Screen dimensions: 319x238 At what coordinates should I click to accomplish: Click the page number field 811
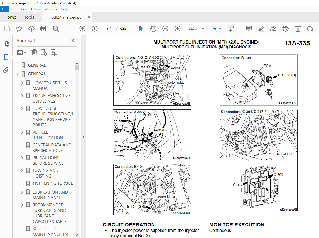tap(109, 29)
